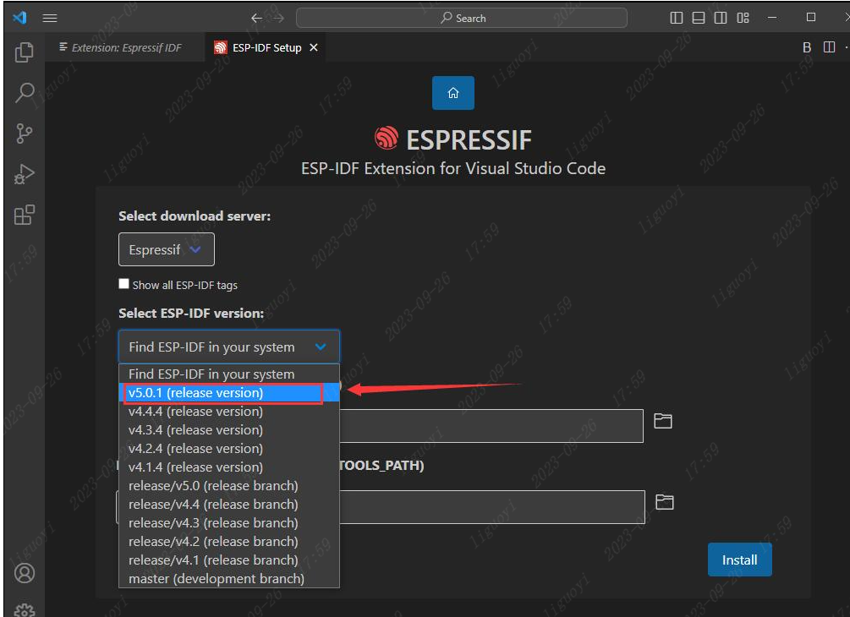Open the hamburger application menu
The image size is (850, 617).
coord(50,18)
